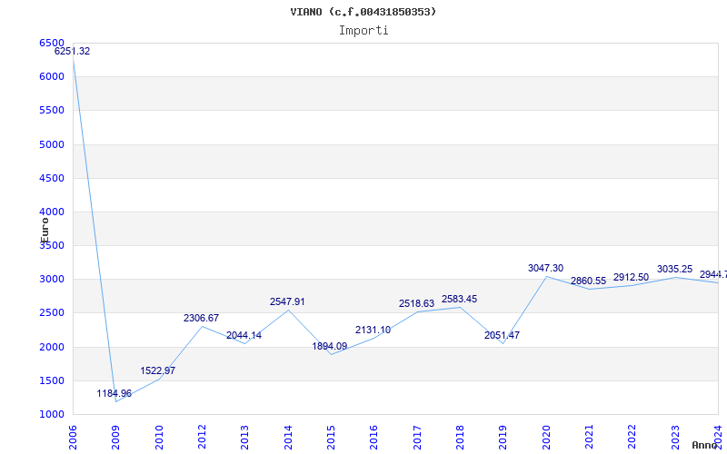Select the 1894.09 data label
The image size is (727, 454).
click(330, 346)
